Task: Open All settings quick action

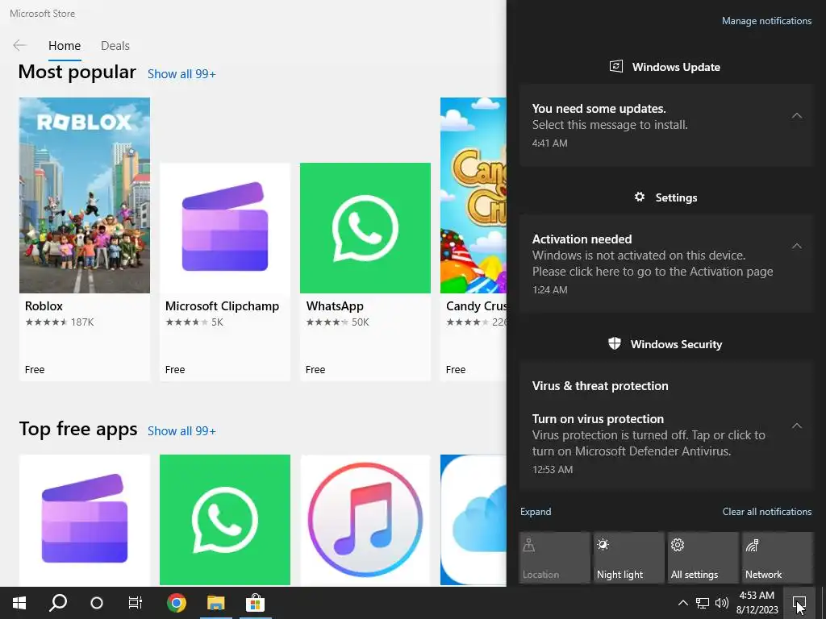Action: coord(703,558)
